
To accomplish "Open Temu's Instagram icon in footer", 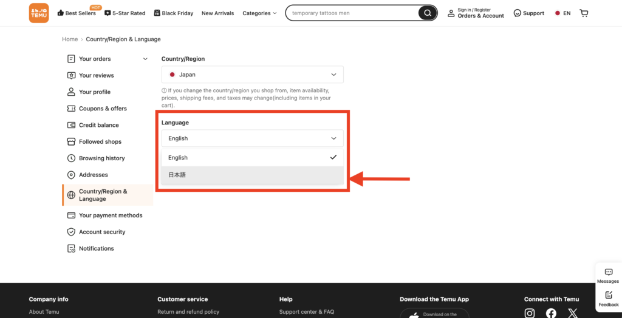I will pos(530,313).
